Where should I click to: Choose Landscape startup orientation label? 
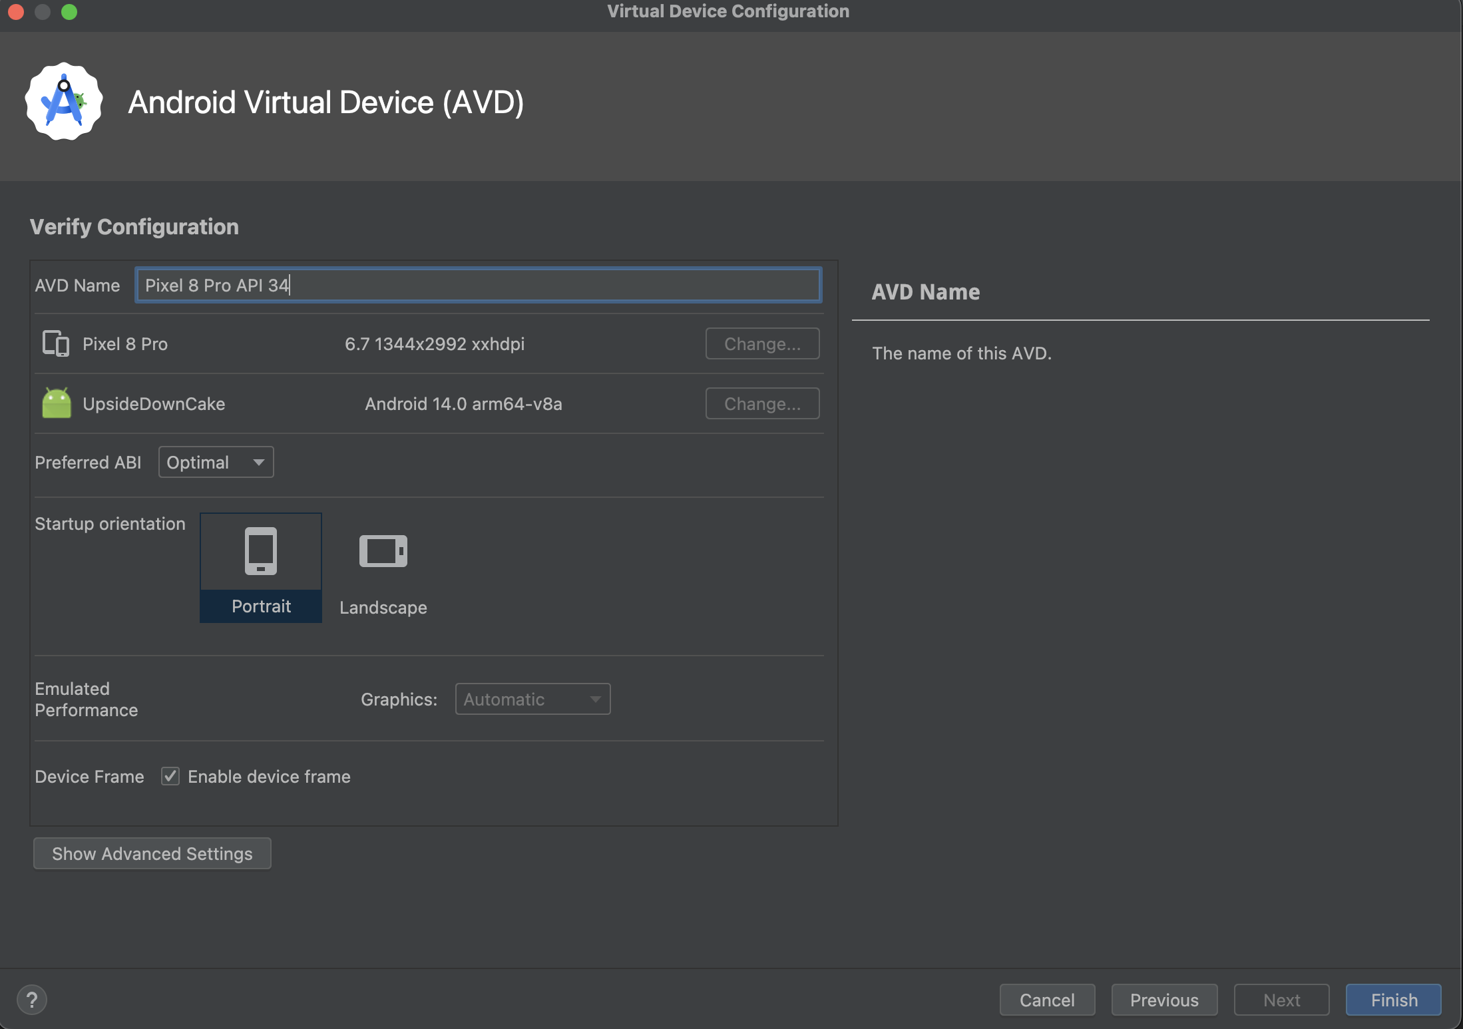[383, 608]
